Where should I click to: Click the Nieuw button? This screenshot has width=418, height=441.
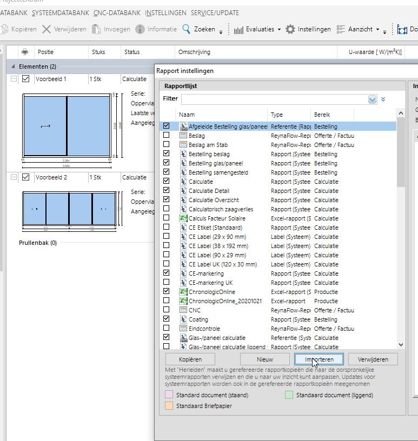click(x=265, y=359)
